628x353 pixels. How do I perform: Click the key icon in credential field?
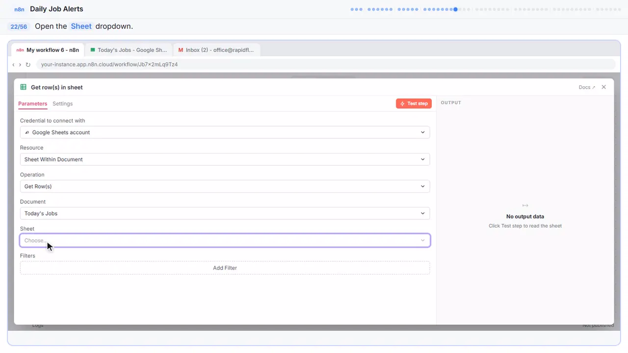(x=27, y=132)
